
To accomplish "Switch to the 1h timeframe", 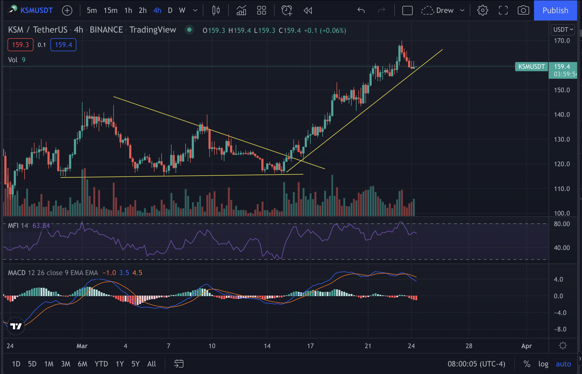I will click(128, 11).
